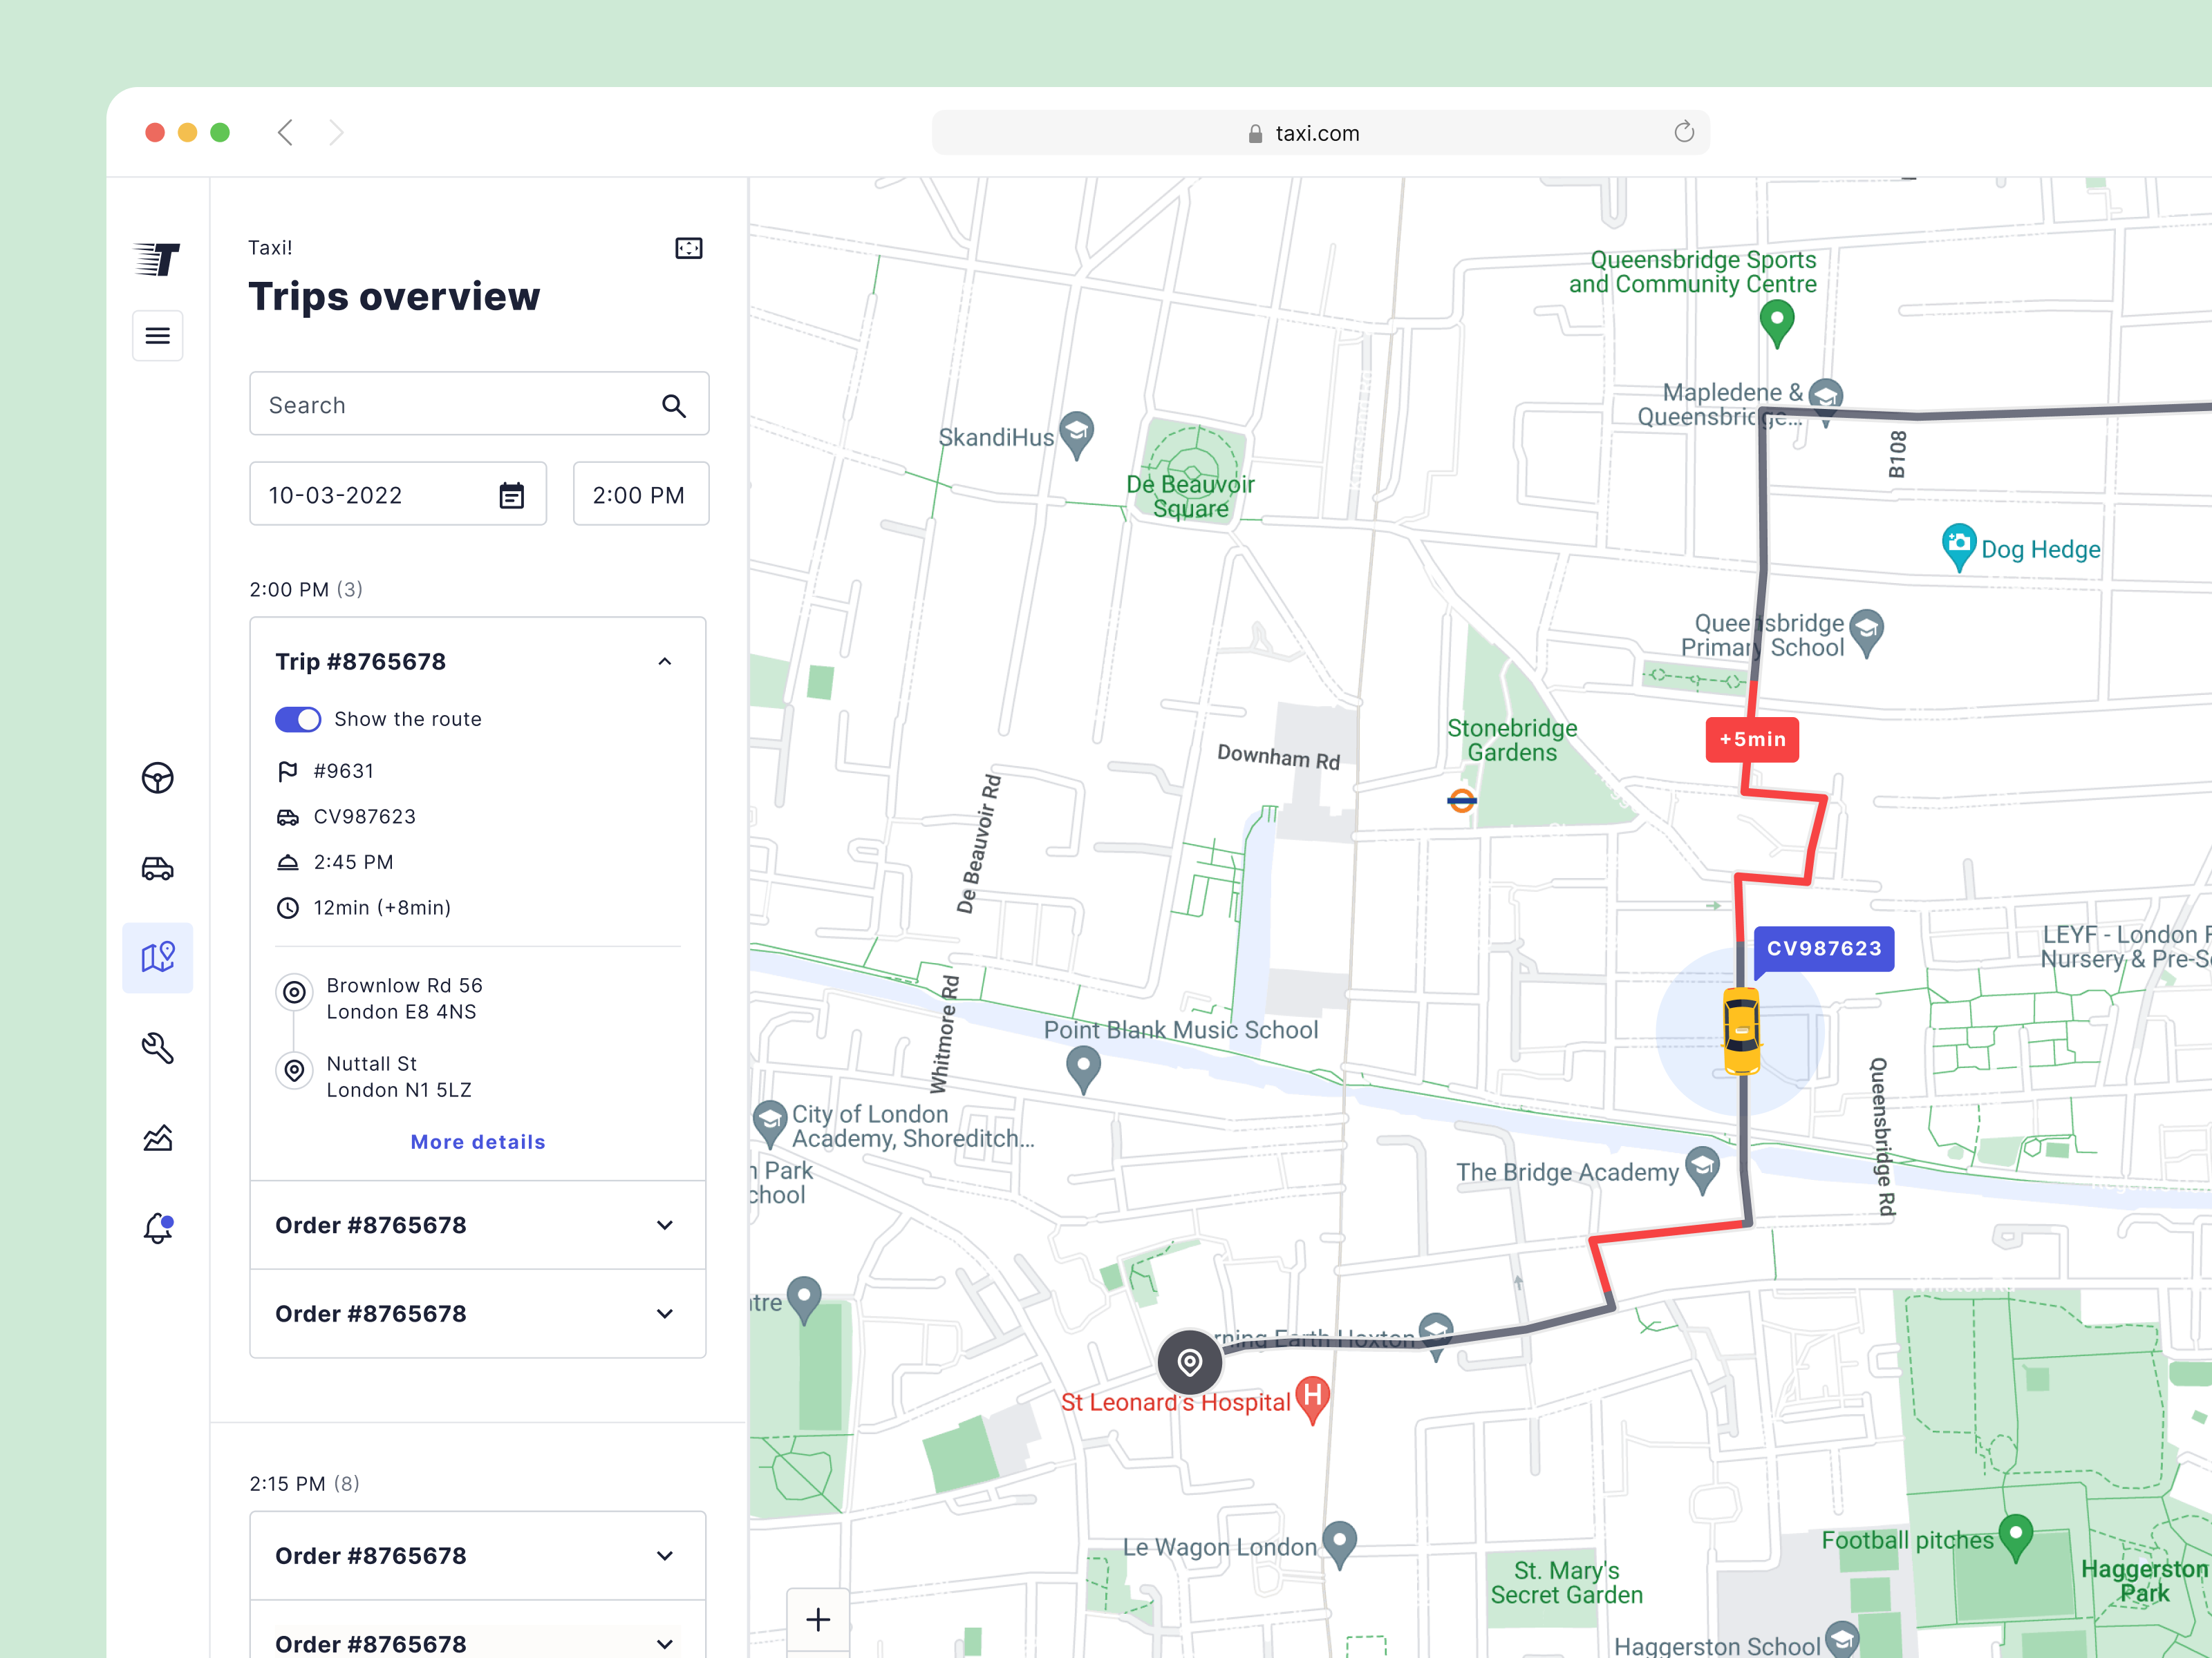Click the Stonebridge Gardens label

click(1512, 741)
